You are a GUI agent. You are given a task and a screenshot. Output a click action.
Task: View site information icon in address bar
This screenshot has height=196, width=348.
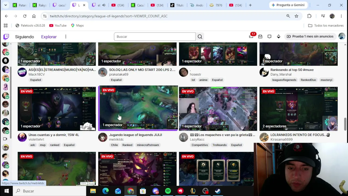(x=45, y=16)
